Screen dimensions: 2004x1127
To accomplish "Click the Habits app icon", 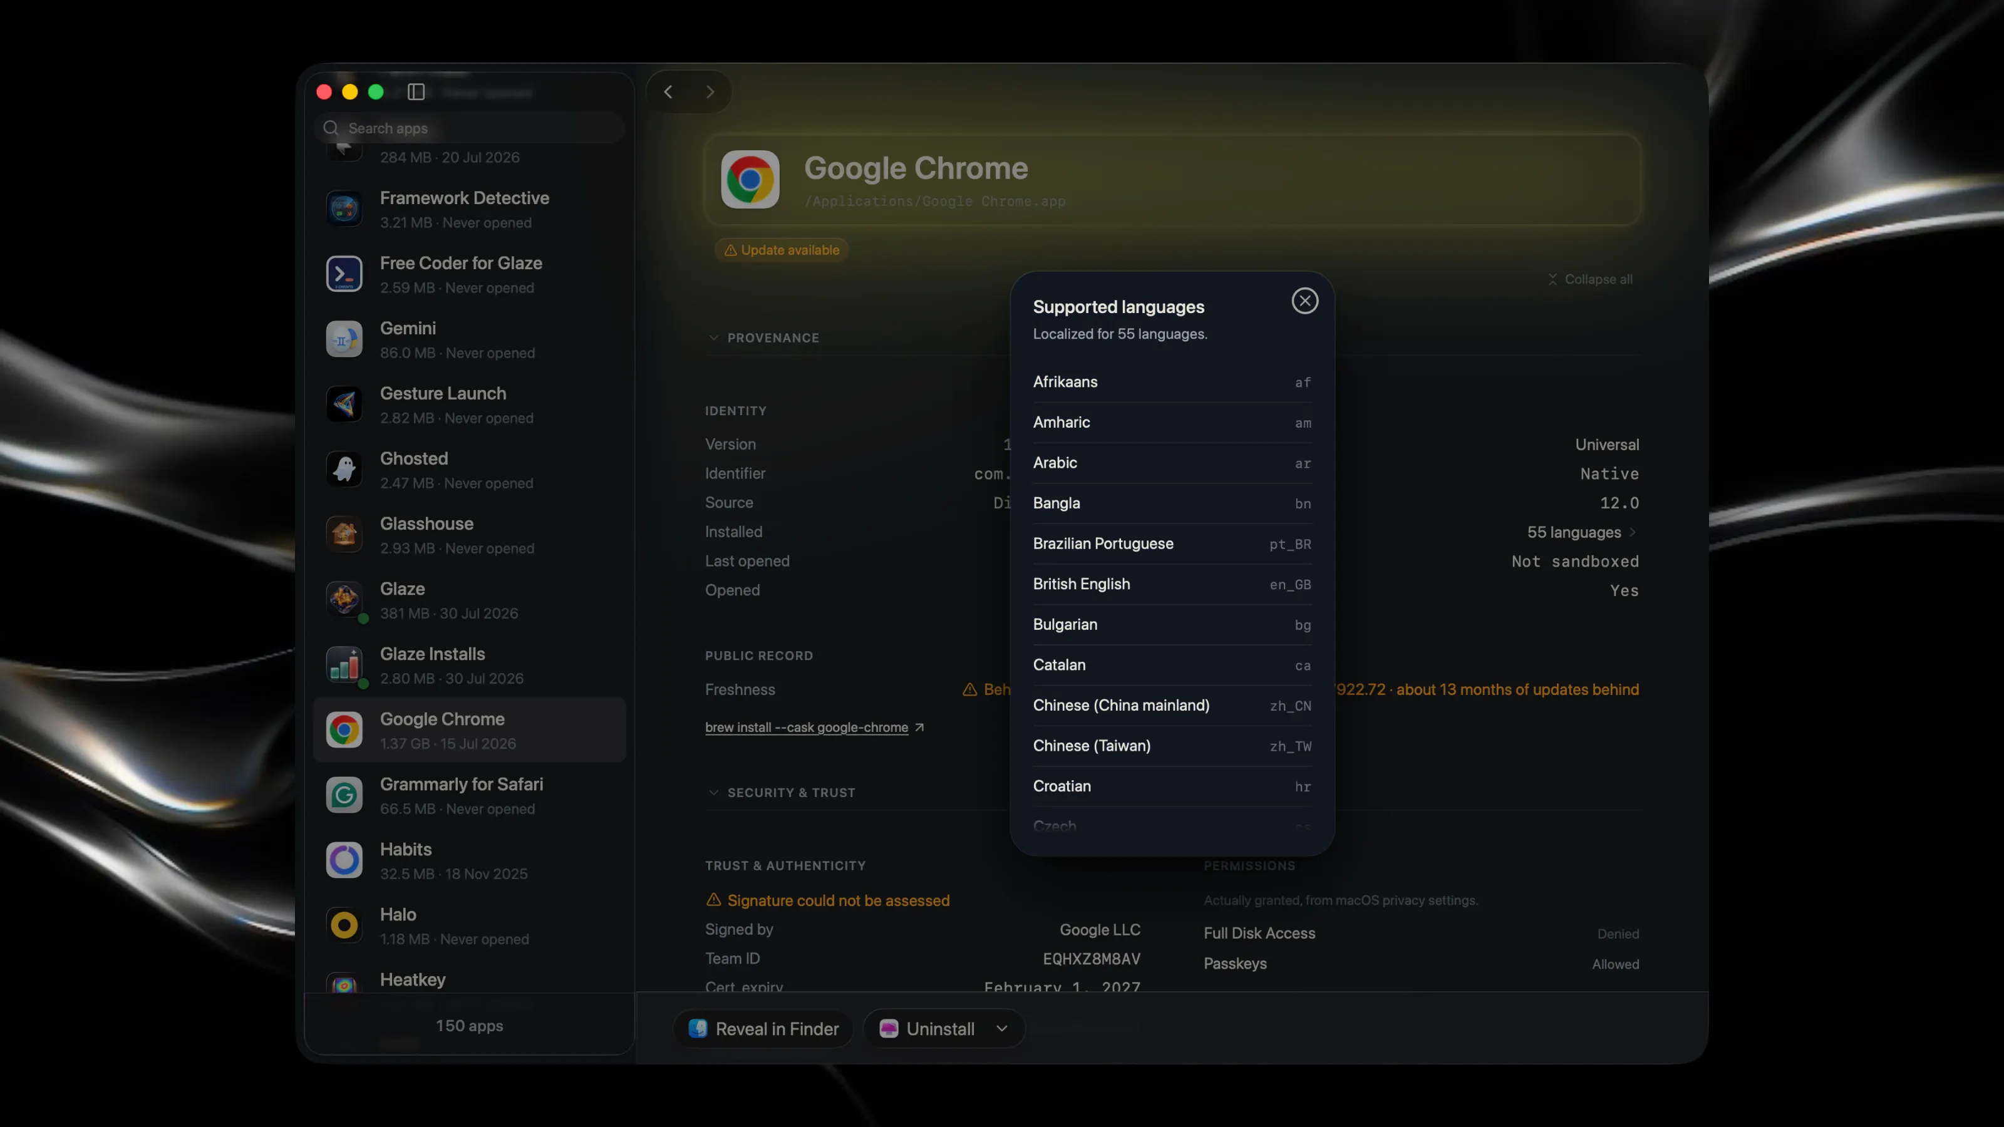I will point(344,860).
